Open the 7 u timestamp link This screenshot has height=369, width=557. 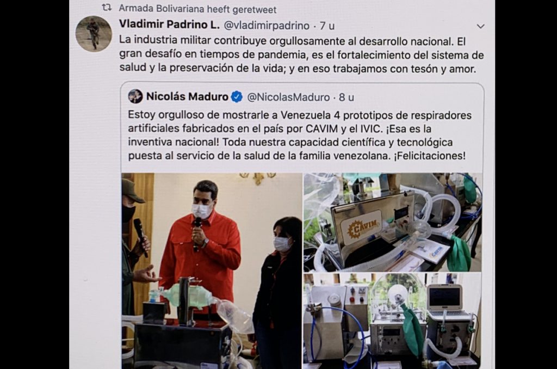tap(327, 26)
